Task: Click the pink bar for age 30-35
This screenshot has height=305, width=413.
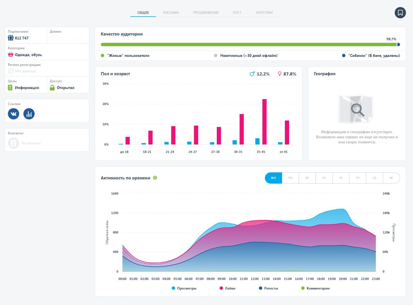Action: point(242,129)
